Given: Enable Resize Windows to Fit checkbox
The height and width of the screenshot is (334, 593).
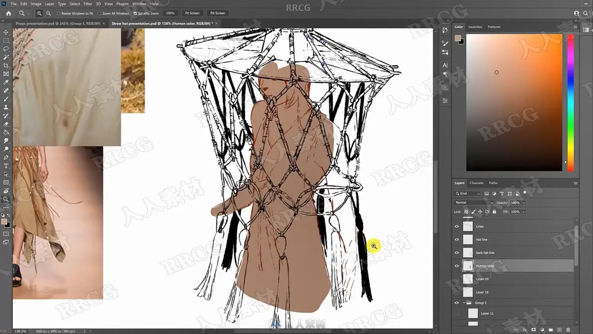Looking at the screenshot, I should pos(59,13).
